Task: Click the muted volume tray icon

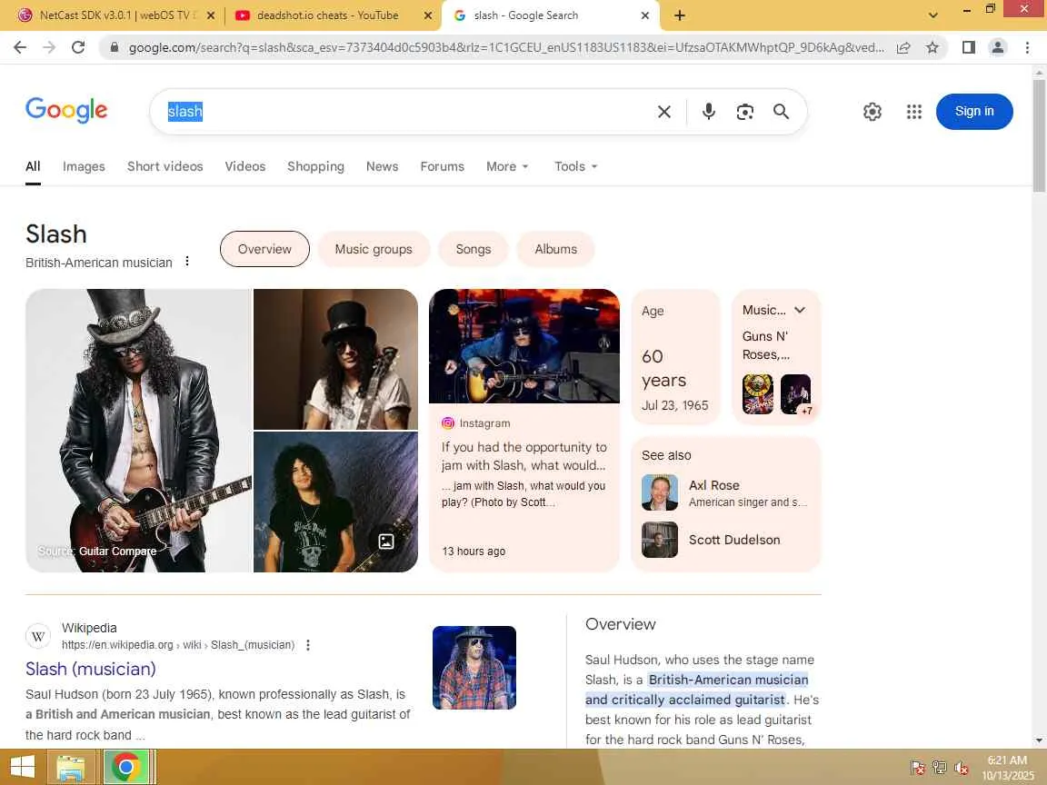Action: pyautogui.click(x=962, y=768)
